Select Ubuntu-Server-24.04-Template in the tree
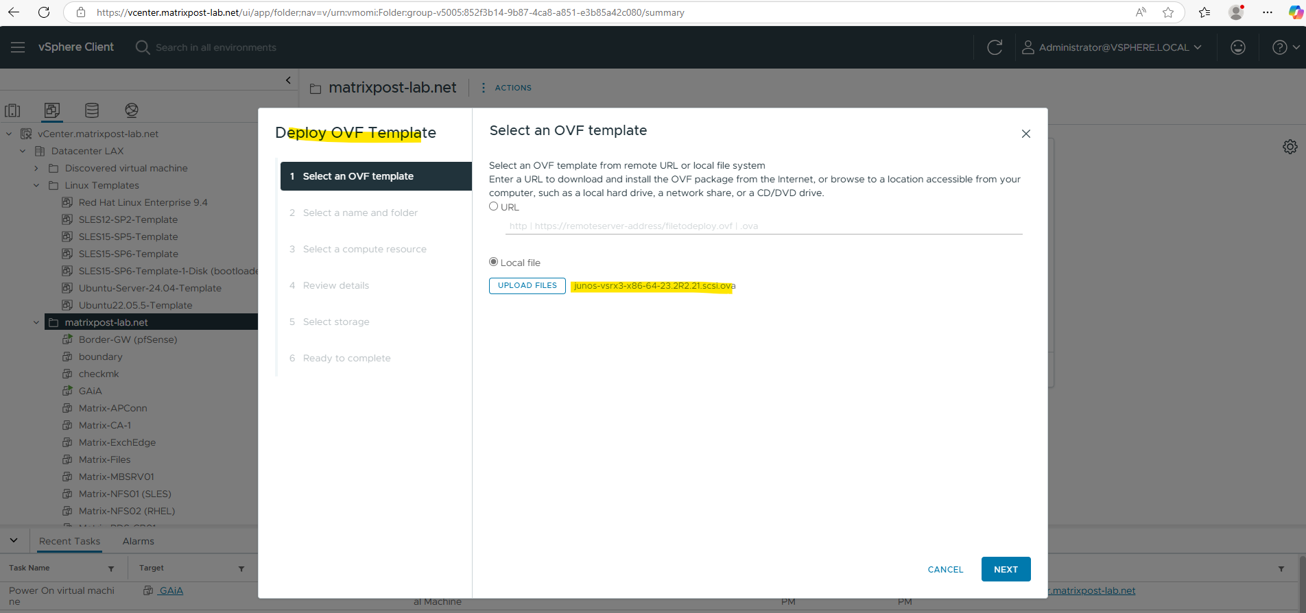1306x613 pixels. [x=150, y=288]
